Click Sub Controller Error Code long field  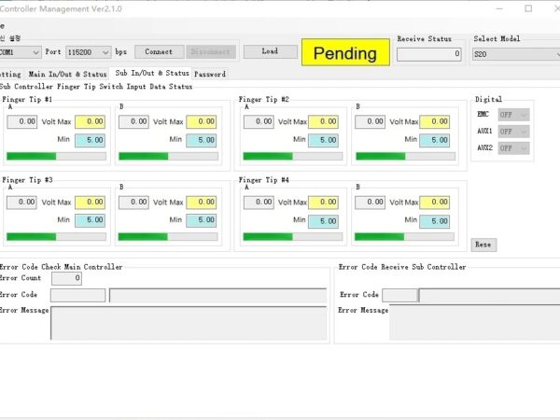pyautogui.click(x=490, y=295)
